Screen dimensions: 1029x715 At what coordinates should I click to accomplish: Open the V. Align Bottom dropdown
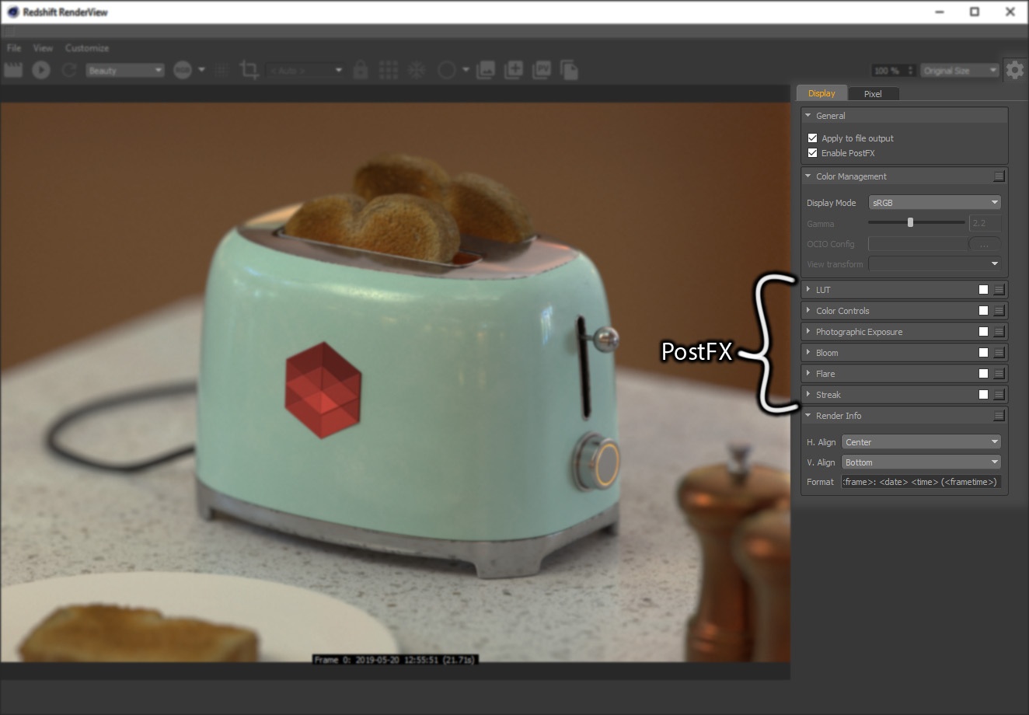coord(922,462)
